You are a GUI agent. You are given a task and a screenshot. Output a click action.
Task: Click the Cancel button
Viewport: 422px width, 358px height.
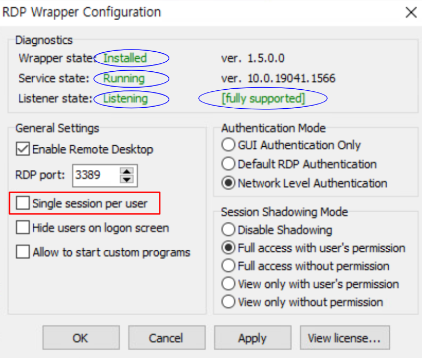(167, 338)
